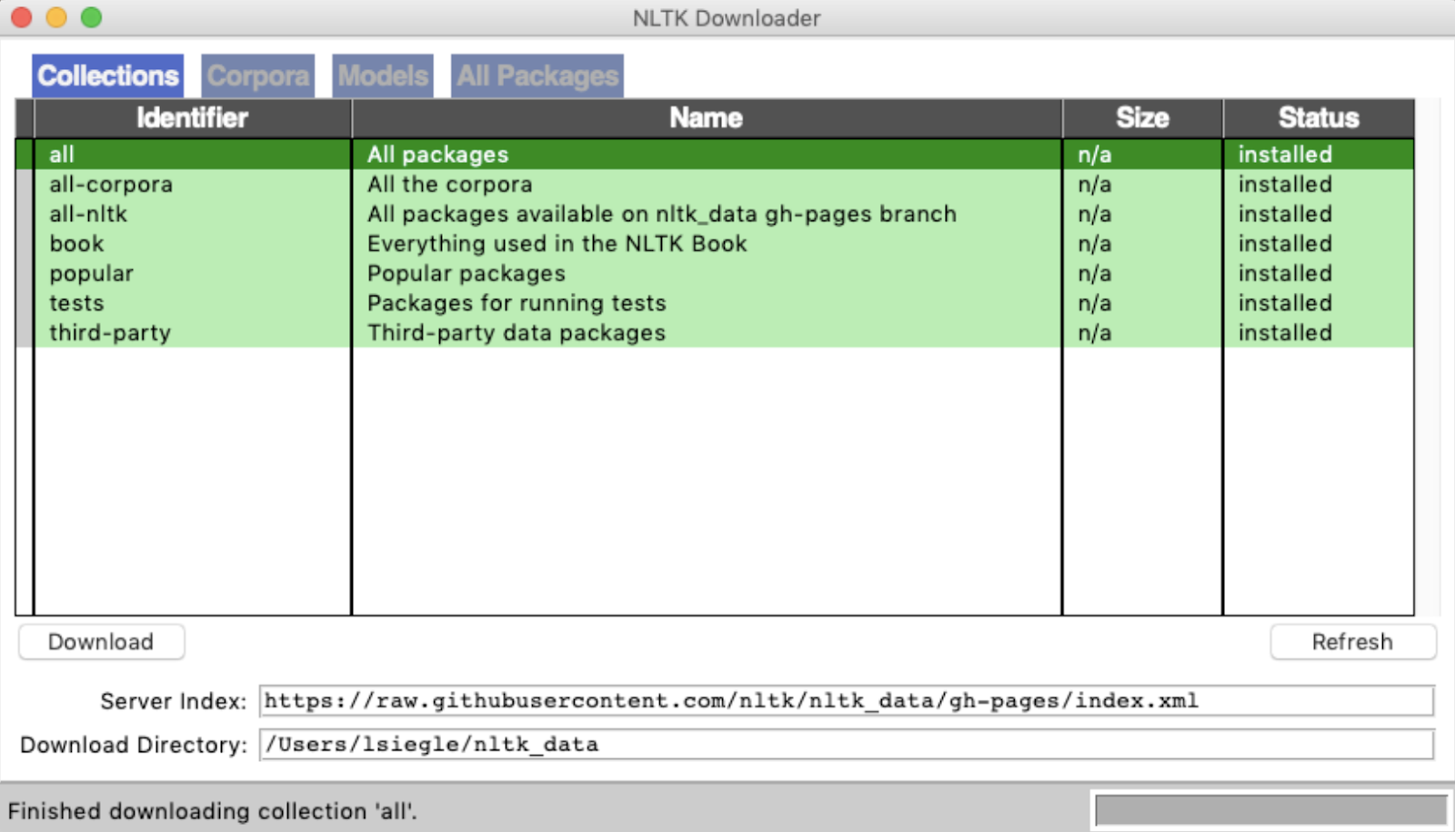Minimize the NLTK Downloader window
Image resolution: width=1455 pixels, height=832 pixels.
(56, 17)
